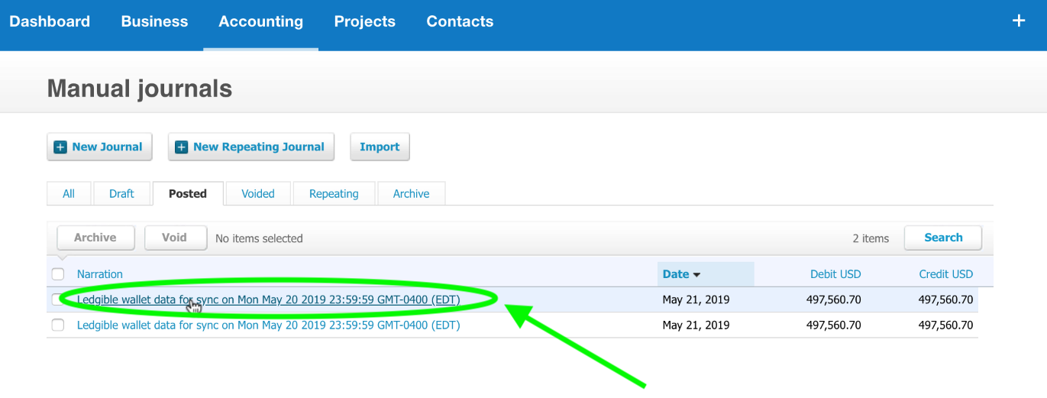Sort by the Date column arrow
Image resolution: width=1047 pixels, height=398 pixels.
pos(696,274)
